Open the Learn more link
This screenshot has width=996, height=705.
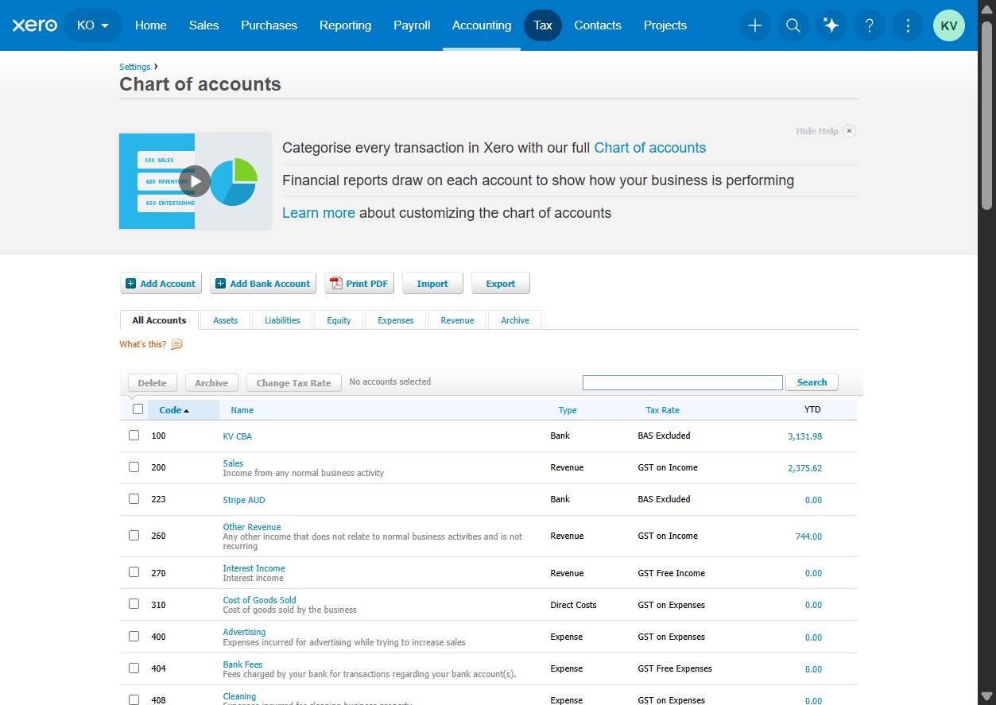pos(319,213)
